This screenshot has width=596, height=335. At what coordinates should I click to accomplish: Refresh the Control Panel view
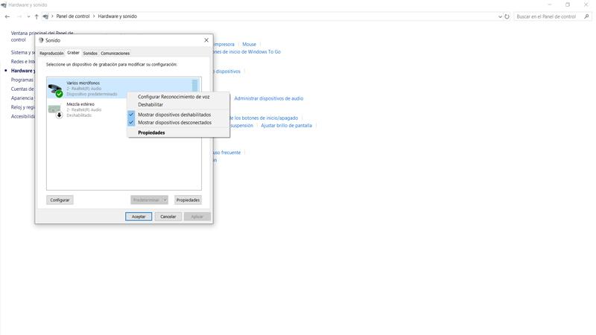[507, 16]
